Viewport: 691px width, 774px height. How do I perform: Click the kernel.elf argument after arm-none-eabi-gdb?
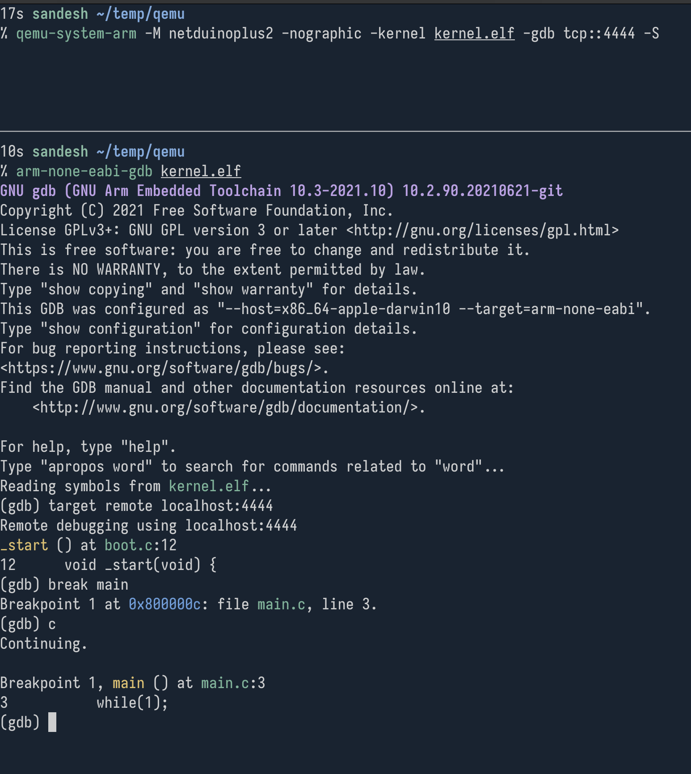[x=201, y=171]
